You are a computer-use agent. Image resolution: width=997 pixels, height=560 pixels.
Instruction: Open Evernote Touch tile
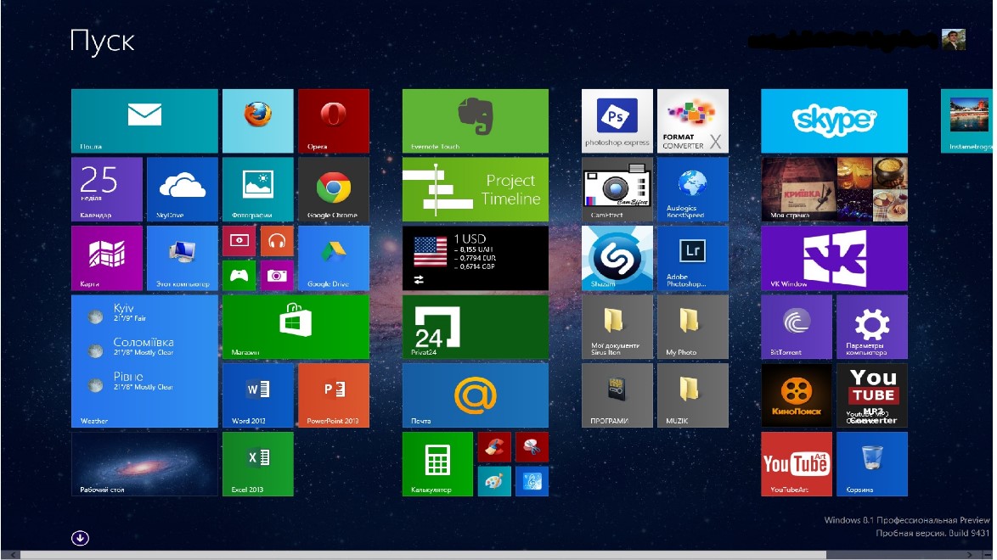point(475,120)
